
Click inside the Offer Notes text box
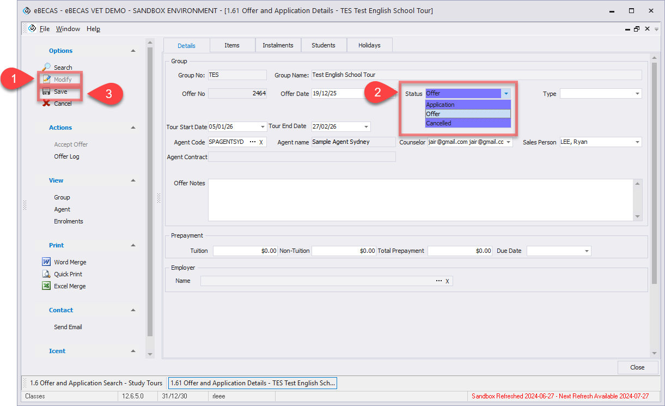click(419, 199)
